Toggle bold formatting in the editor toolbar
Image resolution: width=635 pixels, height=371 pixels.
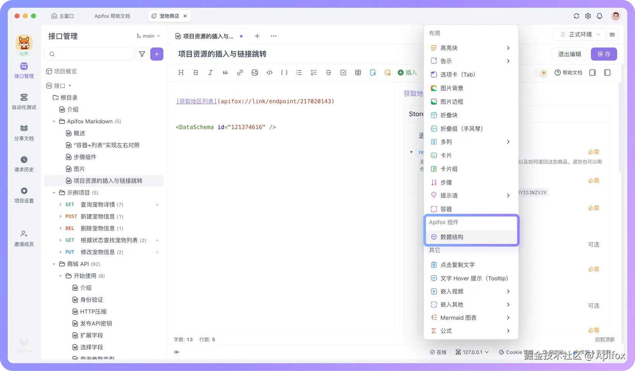pos(196,72)
